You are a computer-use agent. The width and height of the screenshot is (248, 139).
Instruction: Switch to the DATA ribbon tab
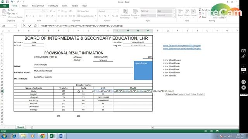(x=65, y=6)
